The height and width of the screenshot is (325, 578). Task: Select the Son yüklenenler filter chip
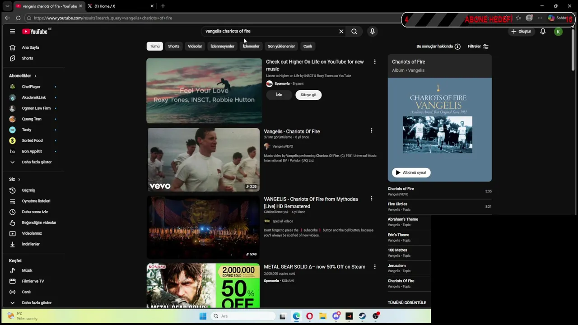point(281,46)
